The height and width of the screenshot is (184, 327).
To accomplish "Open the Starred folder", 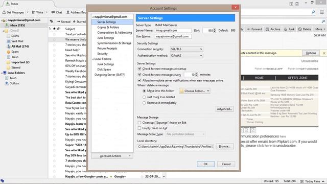I will tap(16, 67).
